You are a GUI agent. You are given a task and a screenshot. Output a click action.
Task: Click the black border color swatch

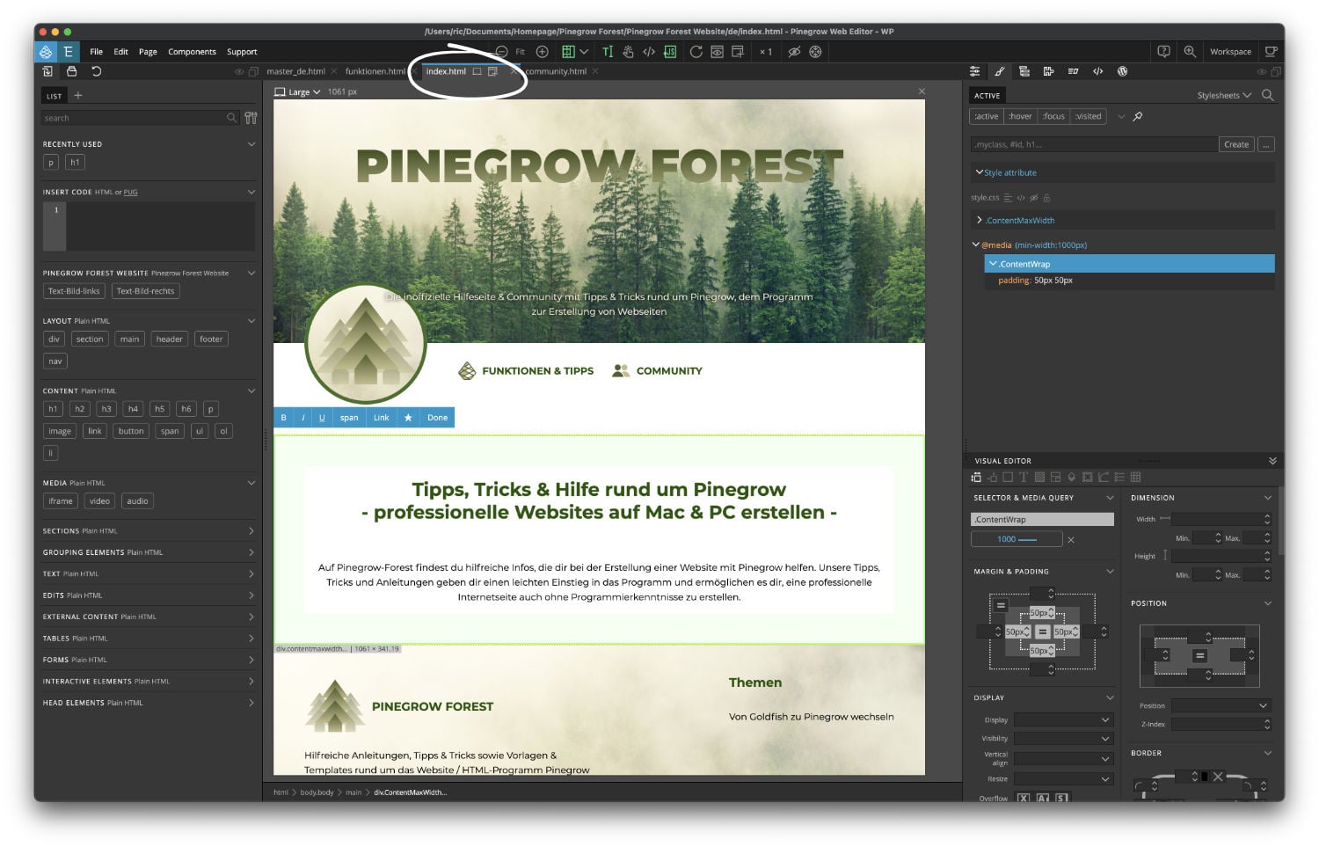coord(1205,777)
